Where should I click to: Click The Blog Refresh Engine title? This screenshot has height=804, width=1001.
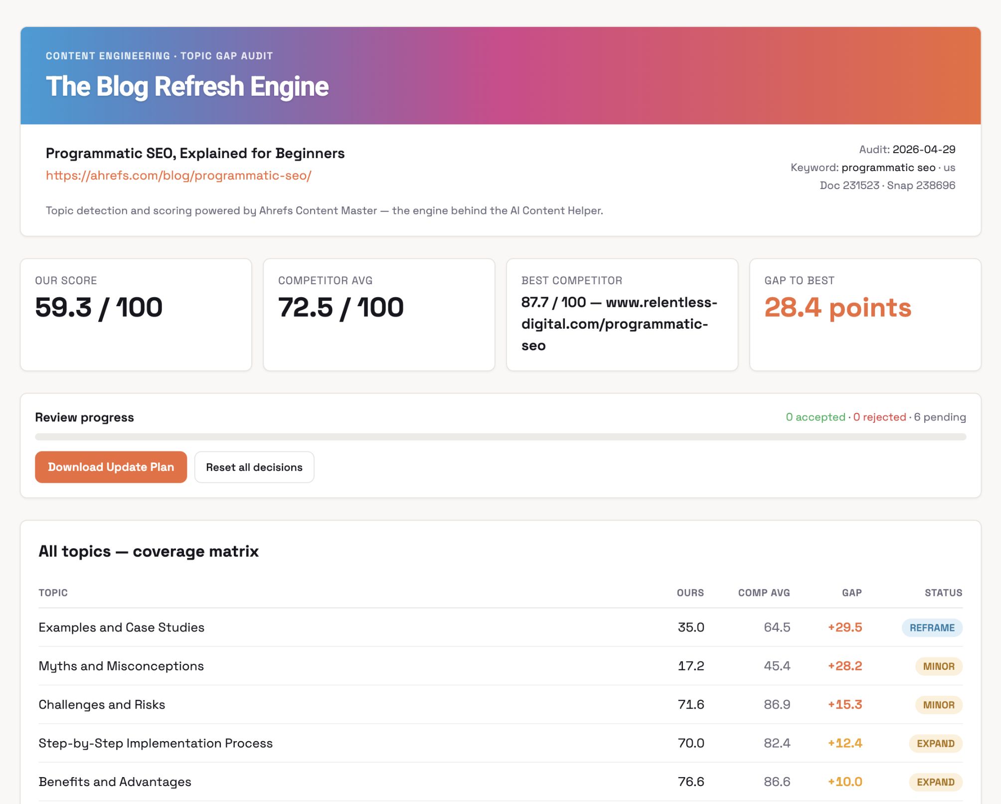(x=187, y=87)
